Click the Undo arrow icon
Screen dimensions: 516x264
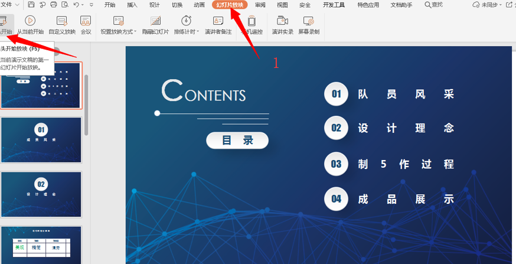76,5
